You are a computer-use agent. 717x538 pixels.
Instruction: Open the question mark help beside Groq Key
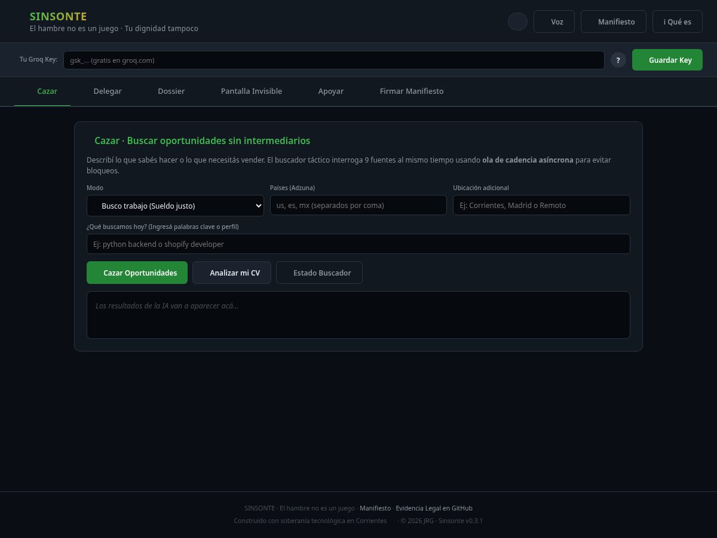pyautogui.click(x=618, y=60)
